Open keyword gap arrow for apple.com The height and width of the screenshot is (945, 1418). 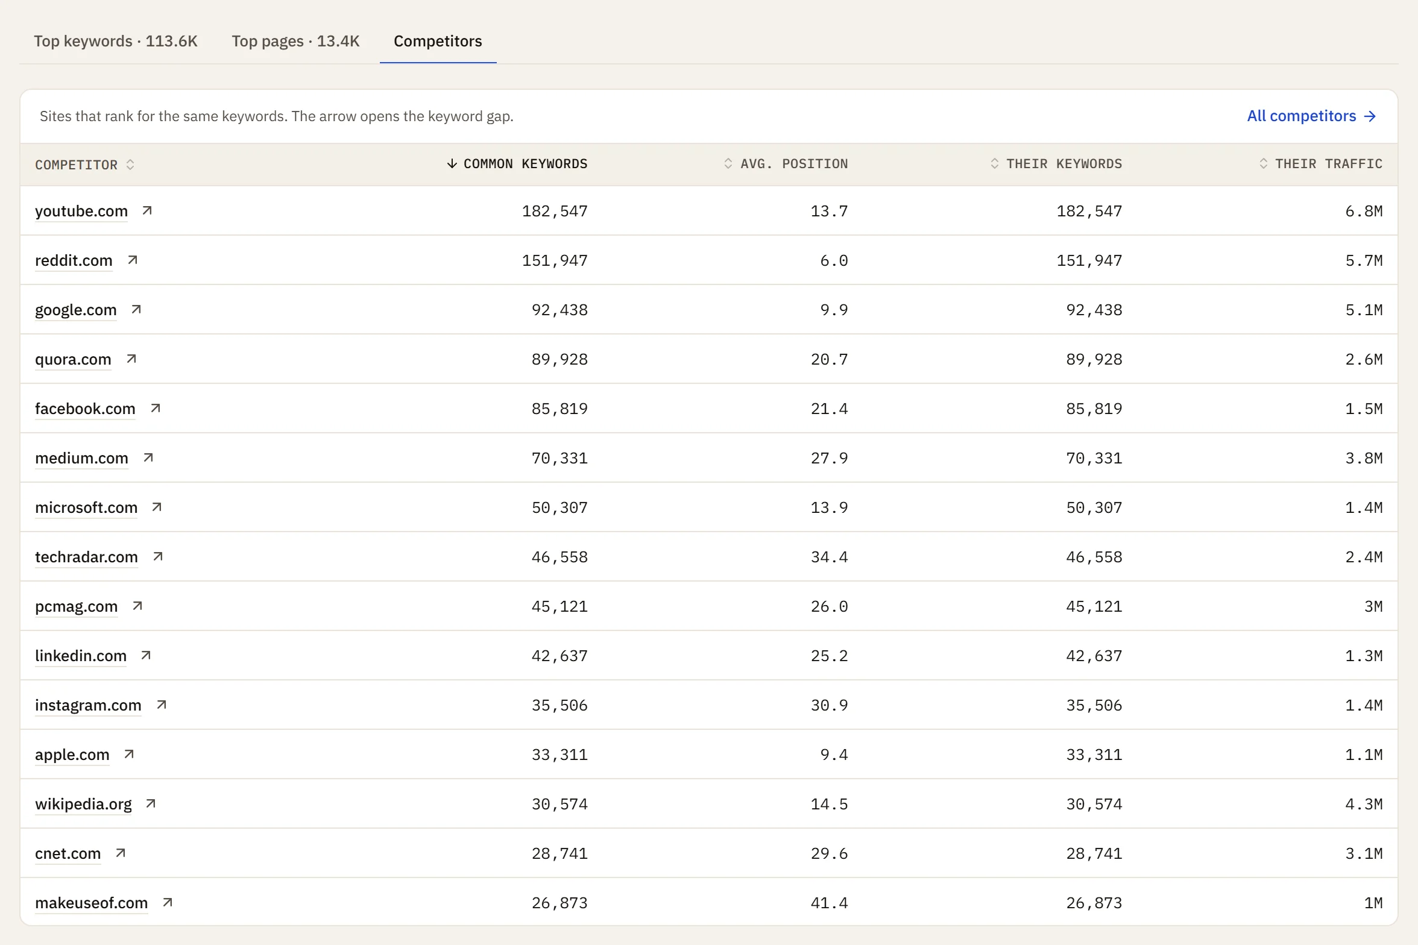click(x=129, y=754)
